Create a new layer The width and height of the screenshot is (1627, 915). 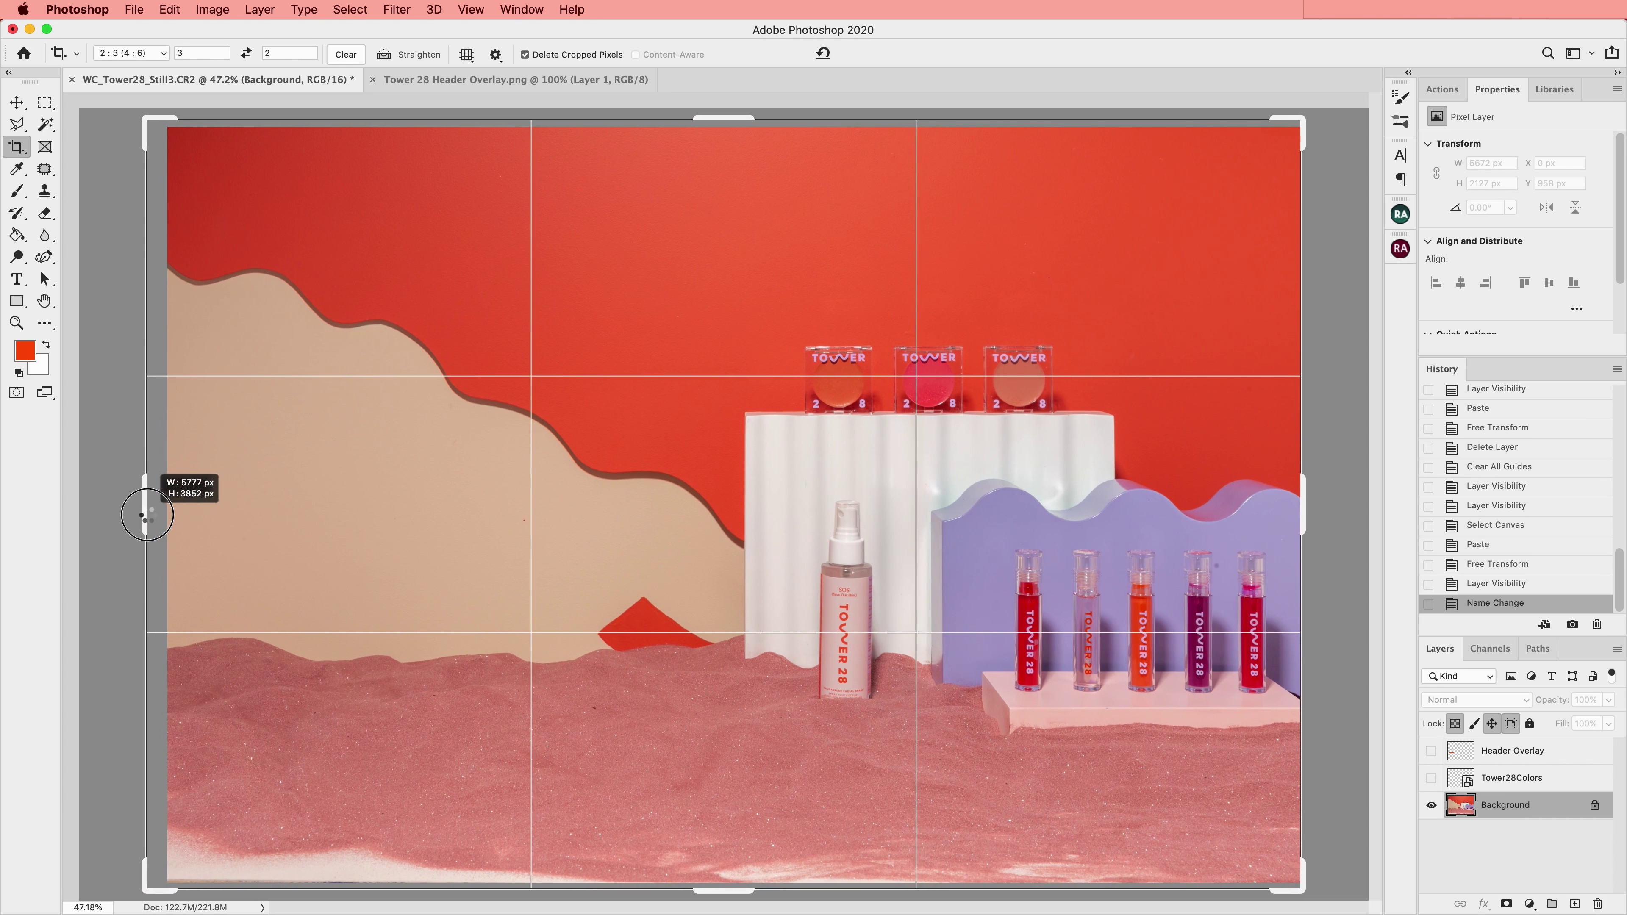(1574, 904)
